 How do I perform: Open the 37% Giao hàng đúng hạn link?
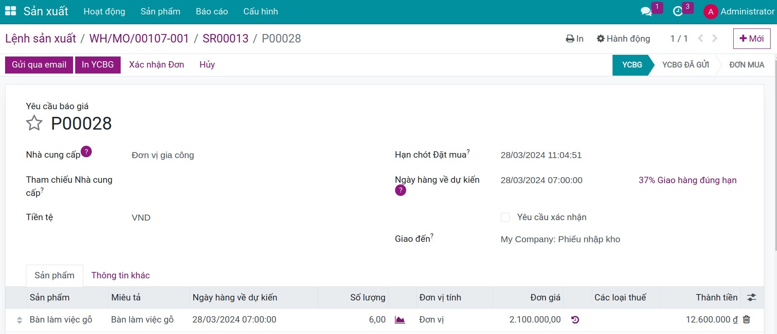point(687,180)
